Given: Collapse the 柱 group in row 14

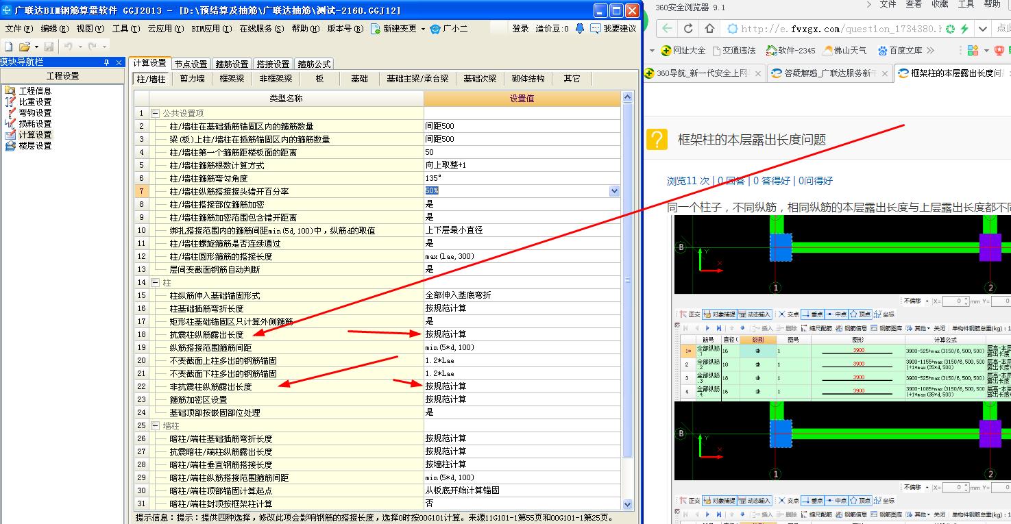Looking at the screenshot, I should click(156, 282).
